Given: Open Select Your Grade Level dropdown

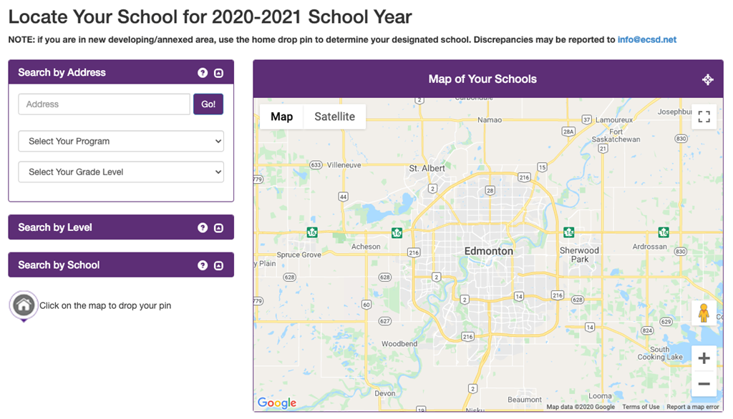Looking at the screenshot, I should (x=121, y=172).
